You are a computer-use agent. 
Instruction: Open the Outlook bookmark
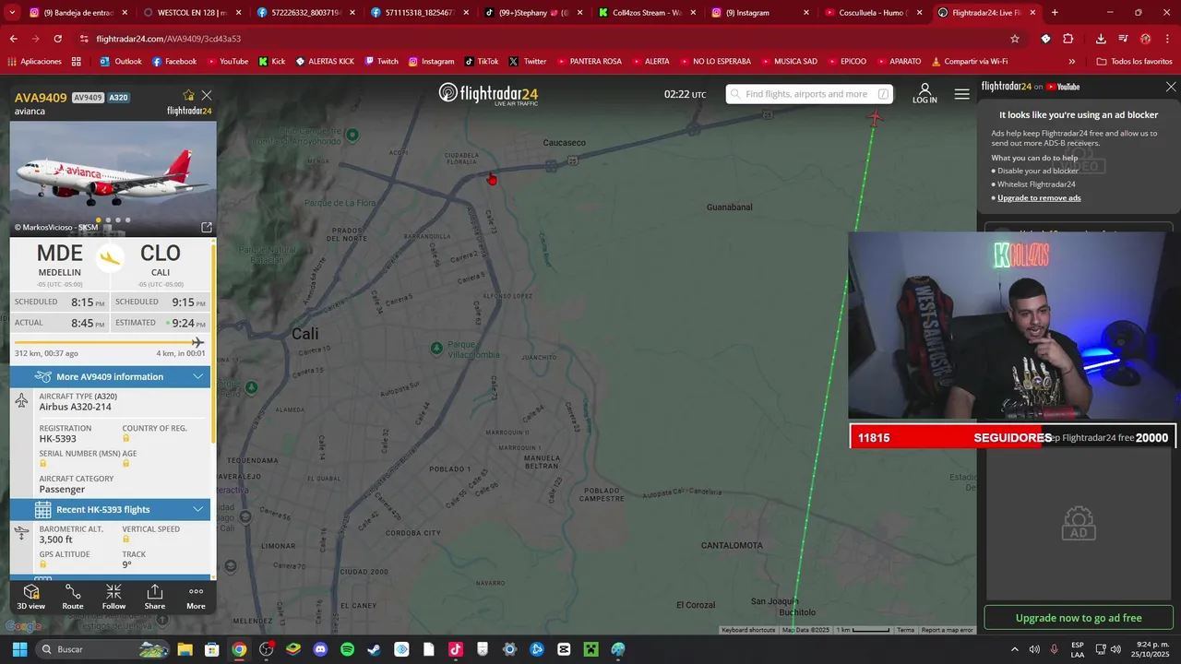pyautogui.click(x=121, y=62)
